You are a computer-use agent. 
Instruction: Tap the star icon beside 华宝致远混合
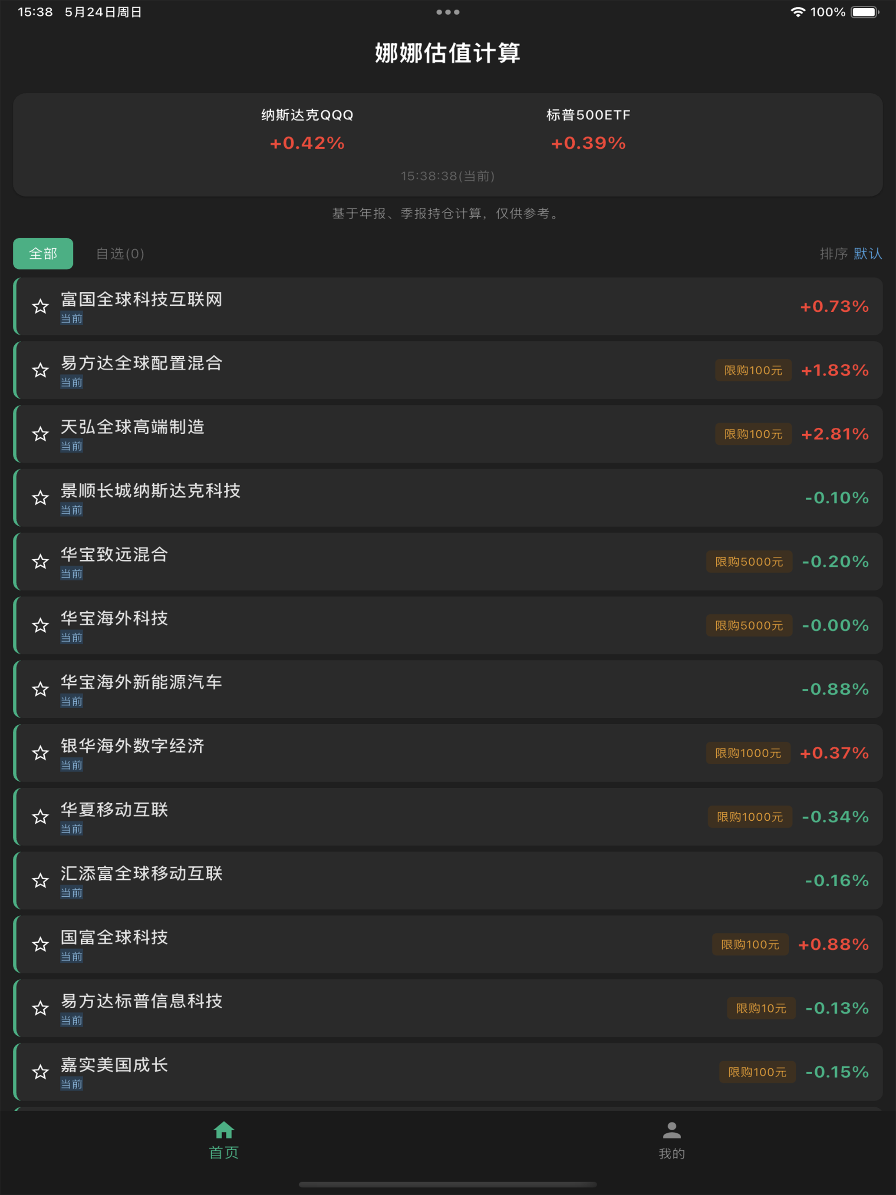point(40,561)
